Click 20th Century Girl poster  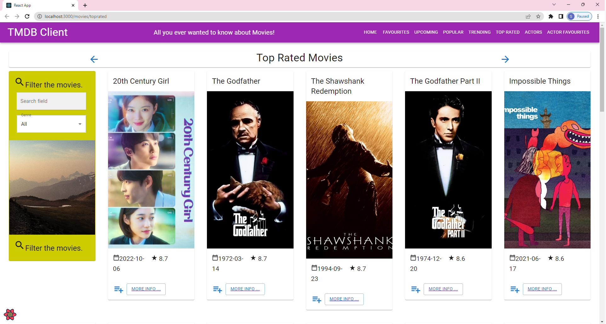pyautogui.click(x=151, y=170)
